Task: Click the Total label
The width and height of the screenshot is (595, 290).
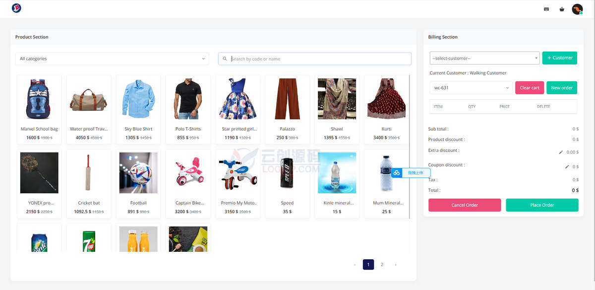Action: (434, 190)
